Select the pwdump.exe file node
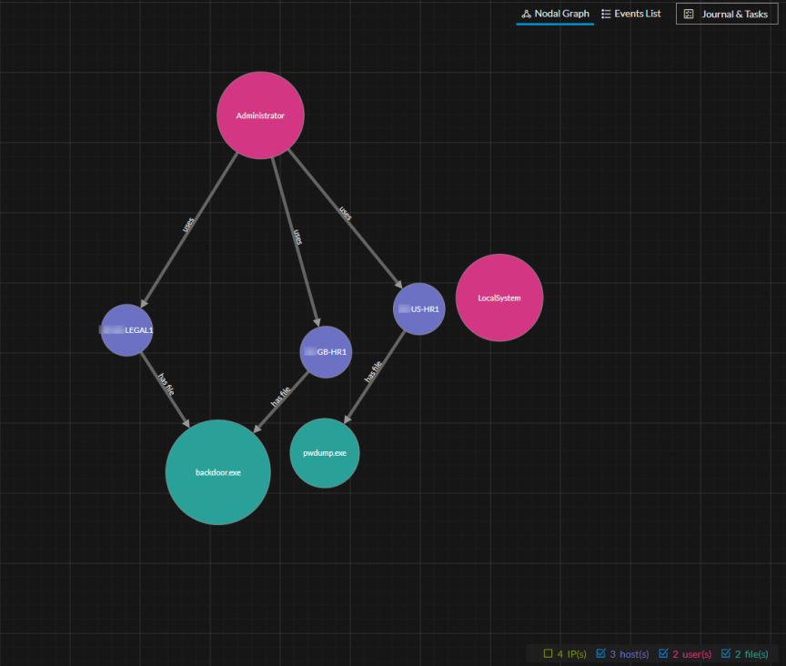The height and width of the screenshot is (666, 786). pos(325,453)
